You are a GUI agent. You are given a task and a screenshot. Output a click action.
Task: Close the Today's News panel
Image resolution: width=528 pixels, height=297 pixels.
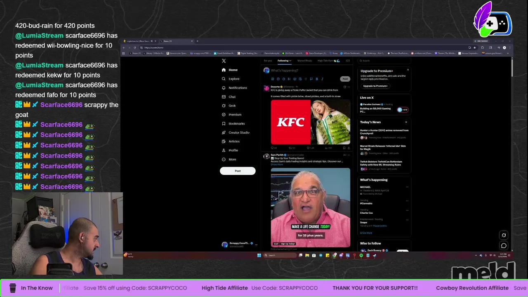pyautogui.click(x=406, y=122)
